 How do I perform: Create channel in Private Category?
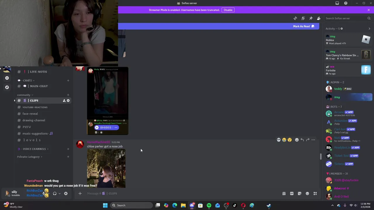point(68,157)
